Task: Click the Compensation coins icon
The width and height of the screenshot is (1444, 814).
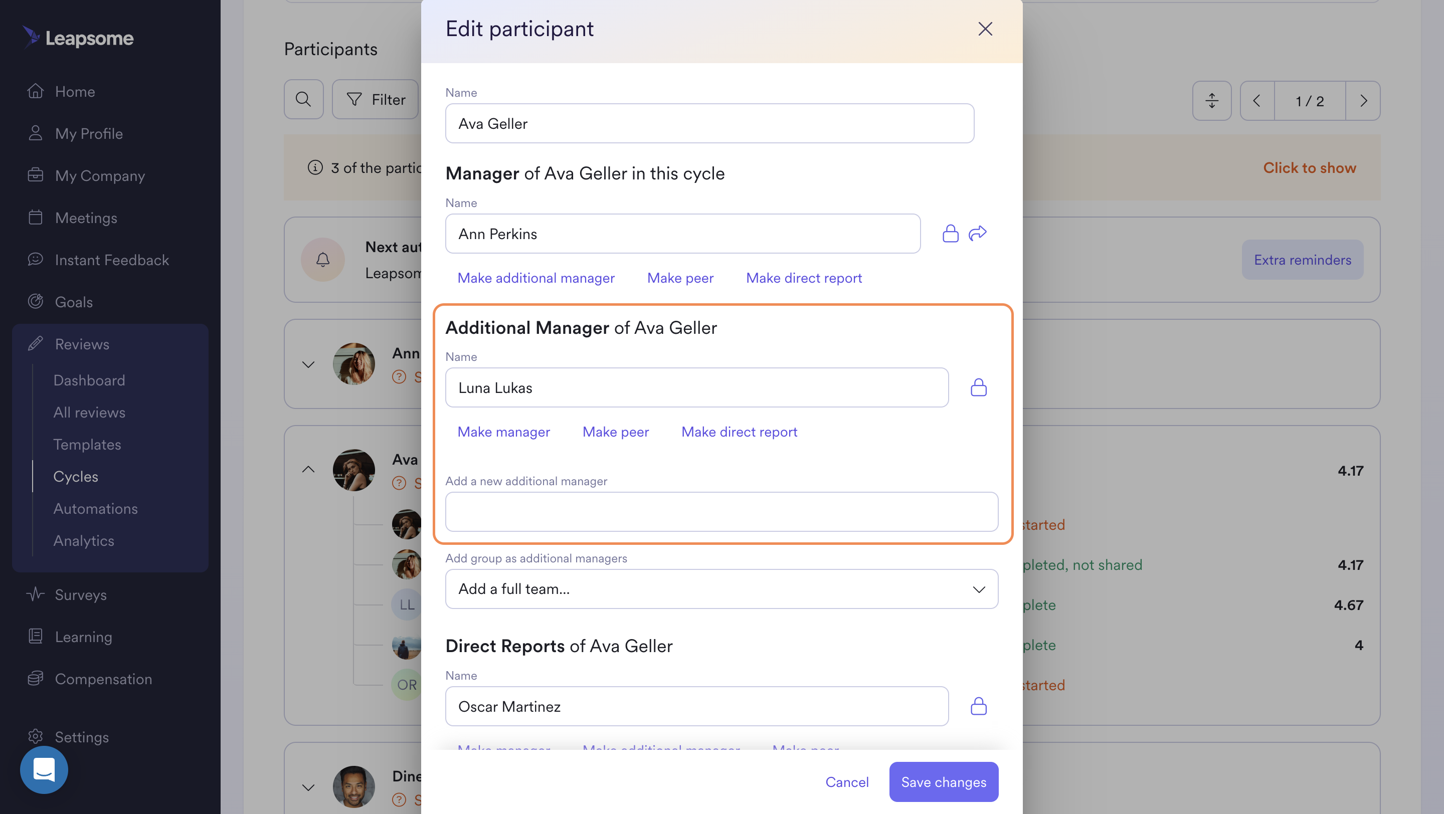Action: coord(35,678)
